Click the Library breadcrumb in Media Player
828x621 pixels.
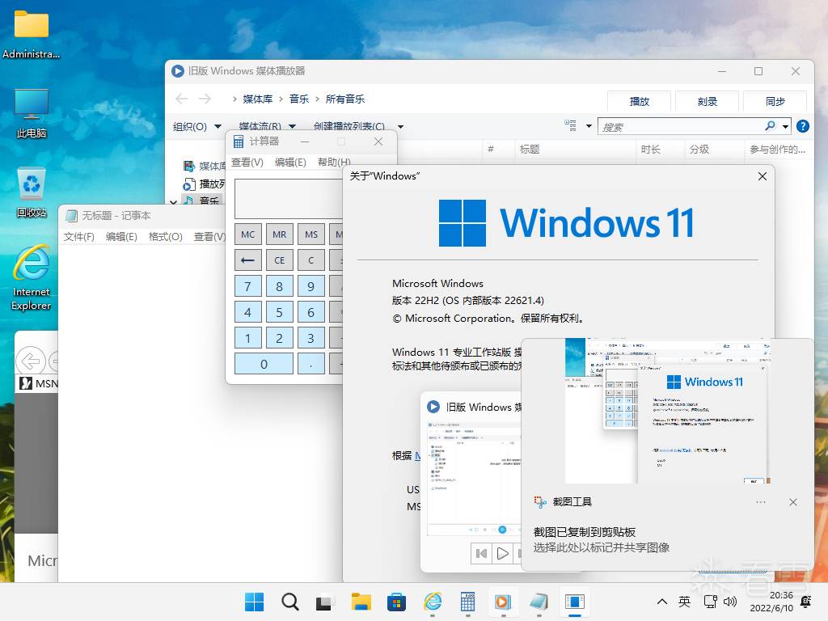point(258,99)
